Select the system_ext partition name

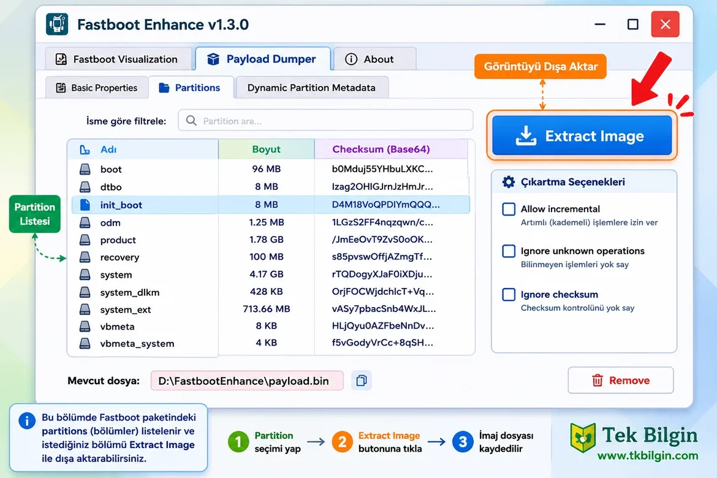click(x=126, y=309)
